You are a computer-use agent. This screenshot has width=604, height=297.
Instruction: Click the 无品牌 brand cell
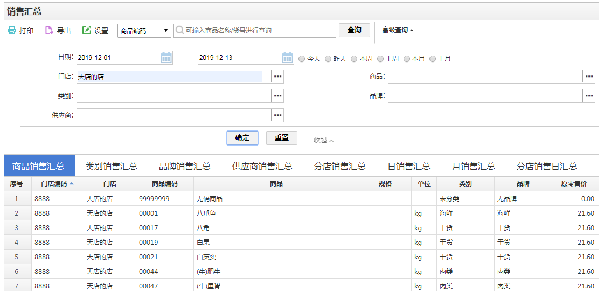(523, 199)
